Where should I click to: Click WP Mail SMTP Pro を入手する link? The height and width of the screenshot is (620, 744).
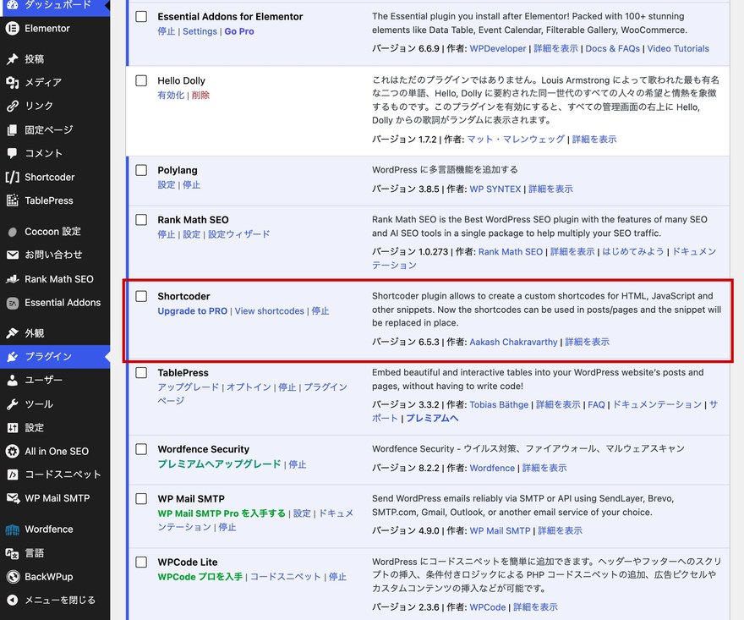click(222, 513)
